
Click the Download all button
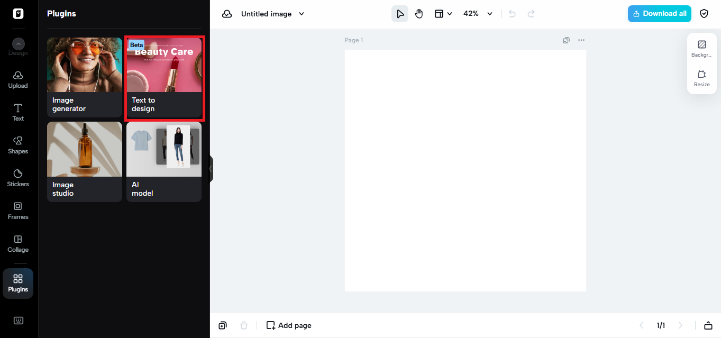pos(659,14)
